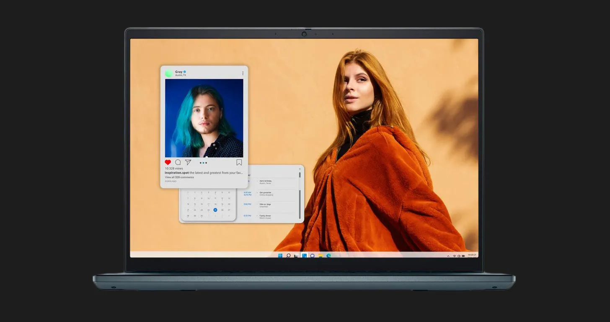Open File Explorer from the taskbar
The image size is (610, 322).
321,255
